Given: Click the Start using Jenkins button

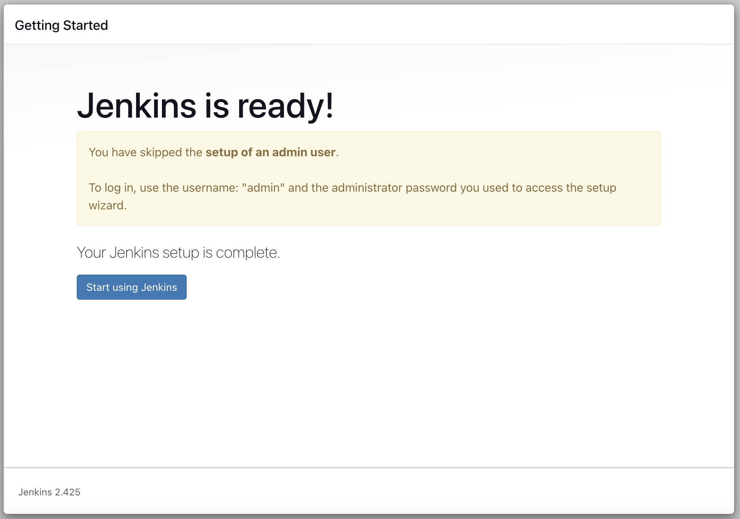Looking at the screenshot, I should (132, 287).
